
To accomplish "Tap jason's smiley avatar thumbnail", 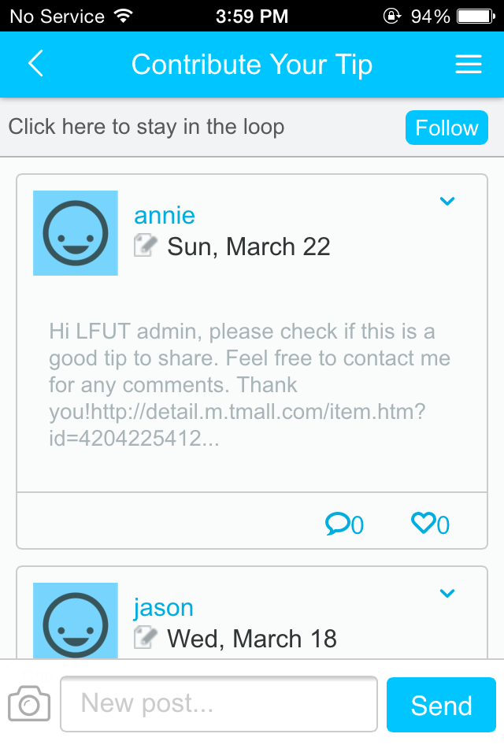I will pyautogui.click(x=76, y=621).
